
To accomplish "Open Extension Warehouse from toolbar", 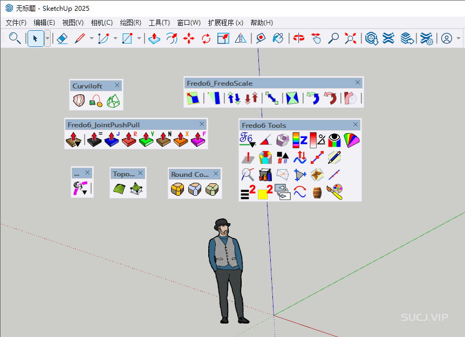I will 388,38.
